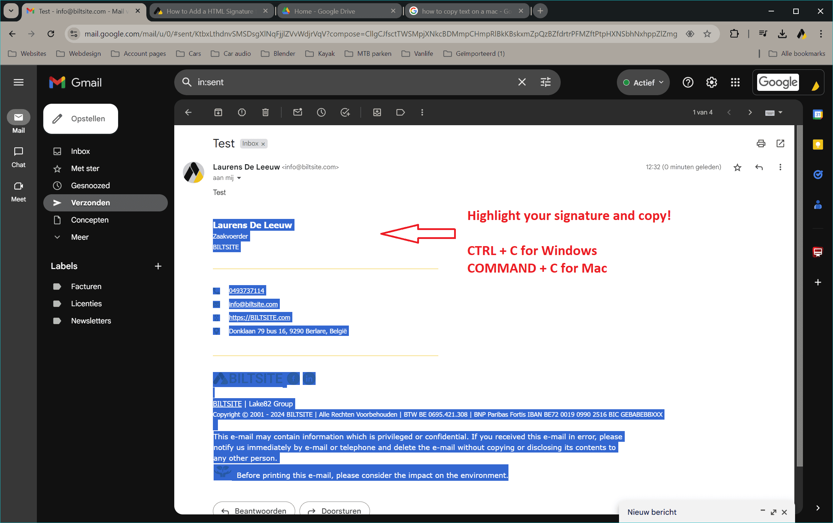Open the Webdesign bookmarks folder
833x523 pixels.
click(x=79, y=54)
